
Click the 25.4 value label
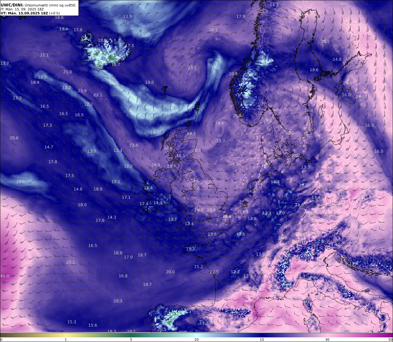pos(211,210)
